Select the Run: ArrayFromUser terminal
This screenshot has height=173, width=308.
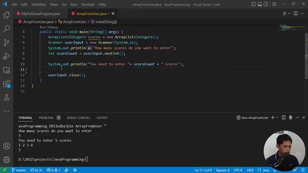point(252,118)
